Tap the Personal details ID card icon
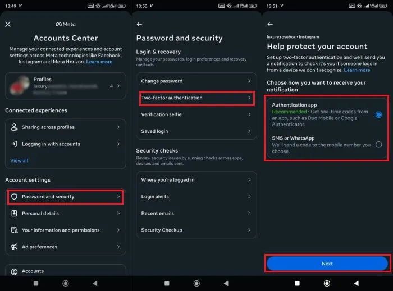This screenshot has width=393, height=291. pos(14,214)
